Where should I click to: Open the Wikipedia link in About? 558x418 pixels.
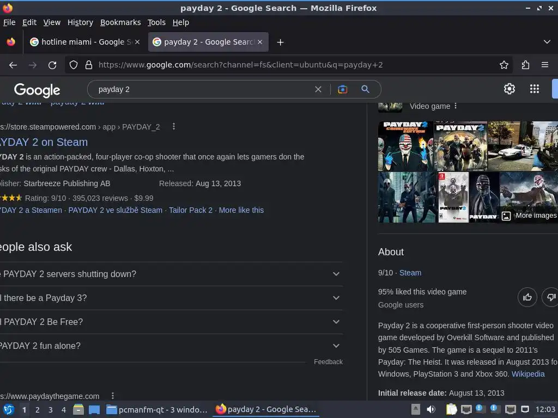527,374
